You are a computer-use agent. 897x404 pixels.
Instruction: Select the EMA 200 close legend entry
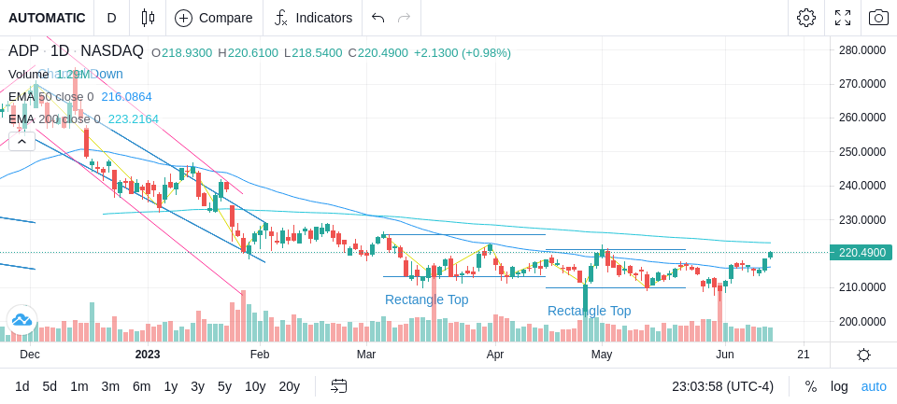tap(54, 119)
